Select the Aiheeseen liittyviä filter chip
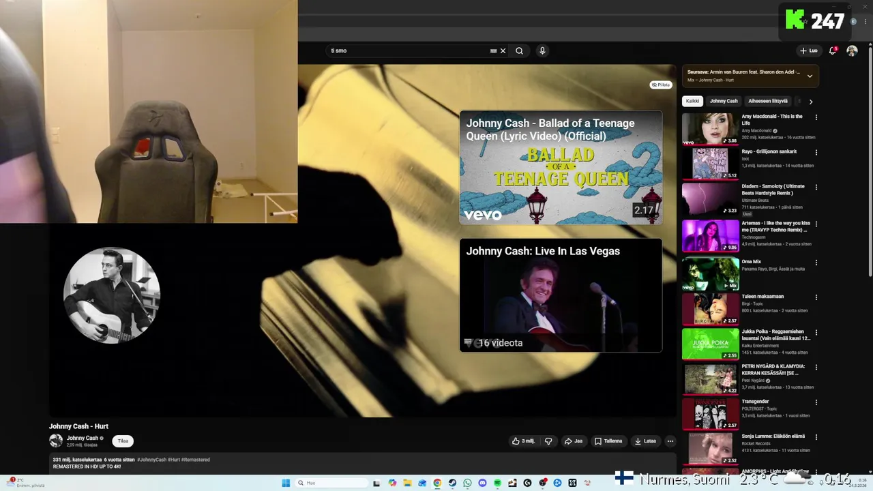The width and height of the screenshot is (873, 491). click(768, 101)
